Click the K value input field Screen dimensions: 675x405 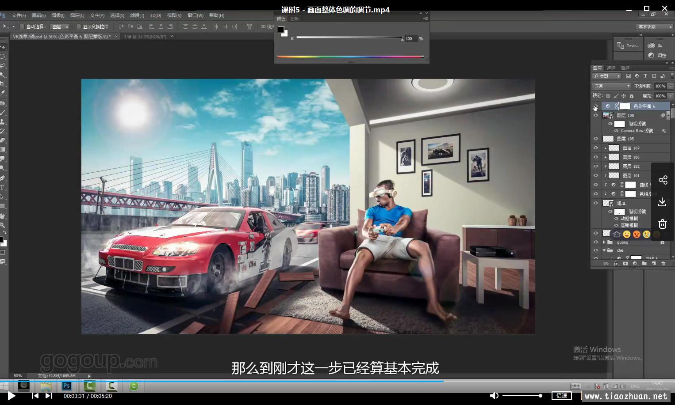click(x=410, y=38)
